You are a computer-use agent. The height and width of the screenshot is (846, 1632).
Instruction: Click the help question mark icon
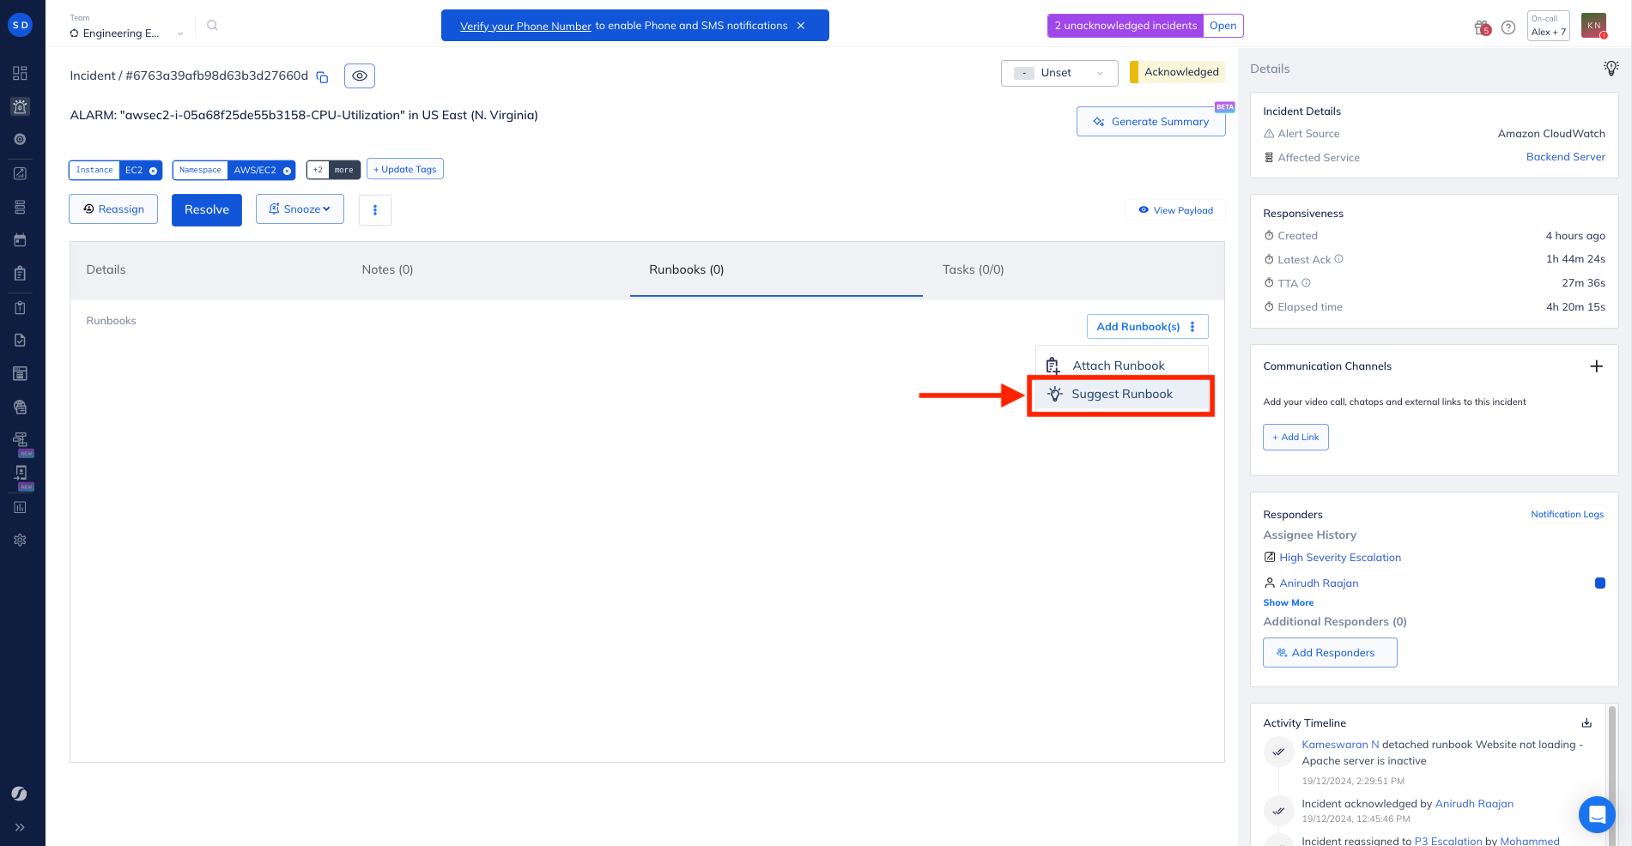coord(1508,27)
